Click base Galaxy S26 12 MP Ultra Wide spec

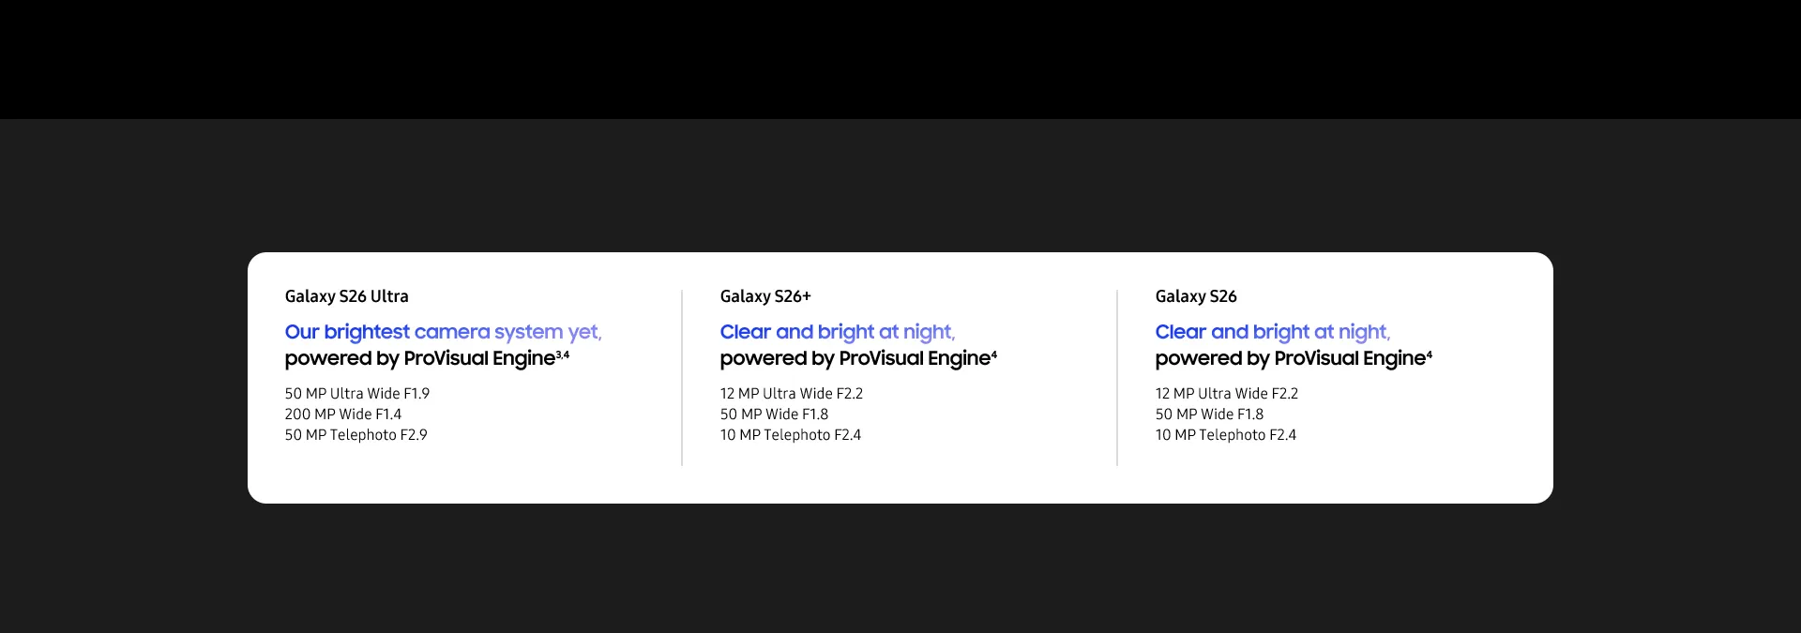pyautogui.click(x=1226, y=394)
